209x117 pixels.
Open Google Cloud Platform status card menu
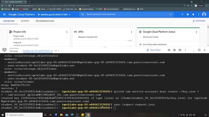click(196, 32)
